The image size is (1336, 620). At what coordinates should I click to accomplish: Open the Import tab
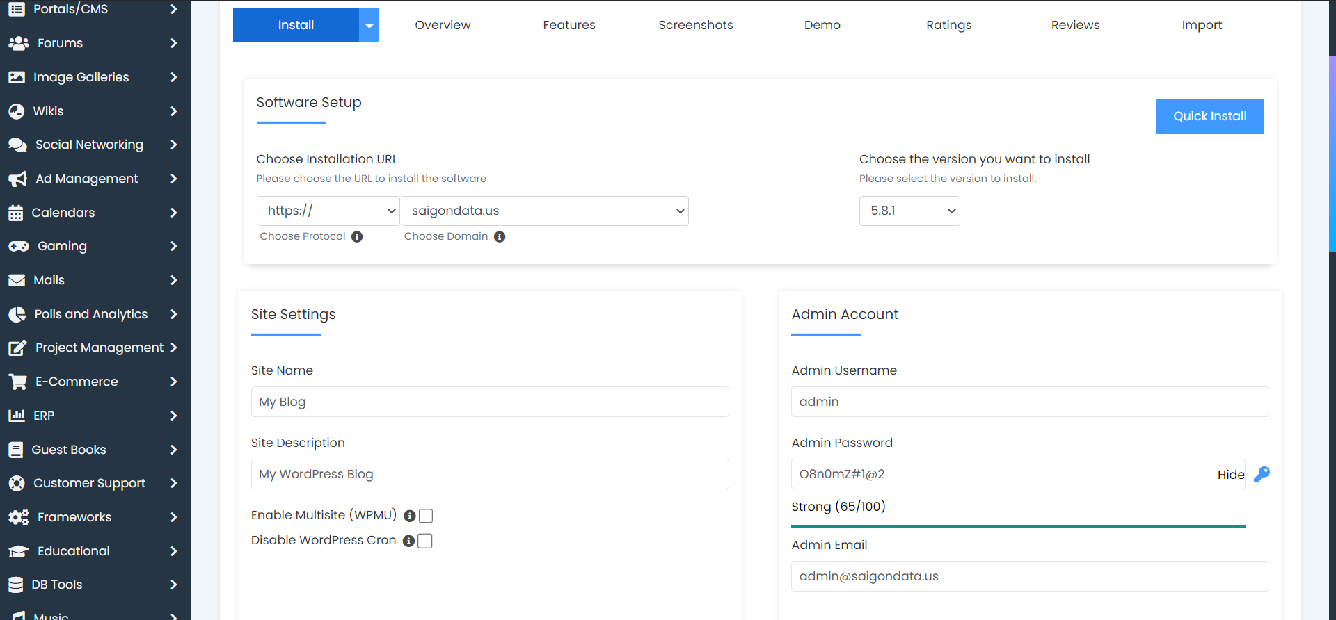(x=1202, y=25)
